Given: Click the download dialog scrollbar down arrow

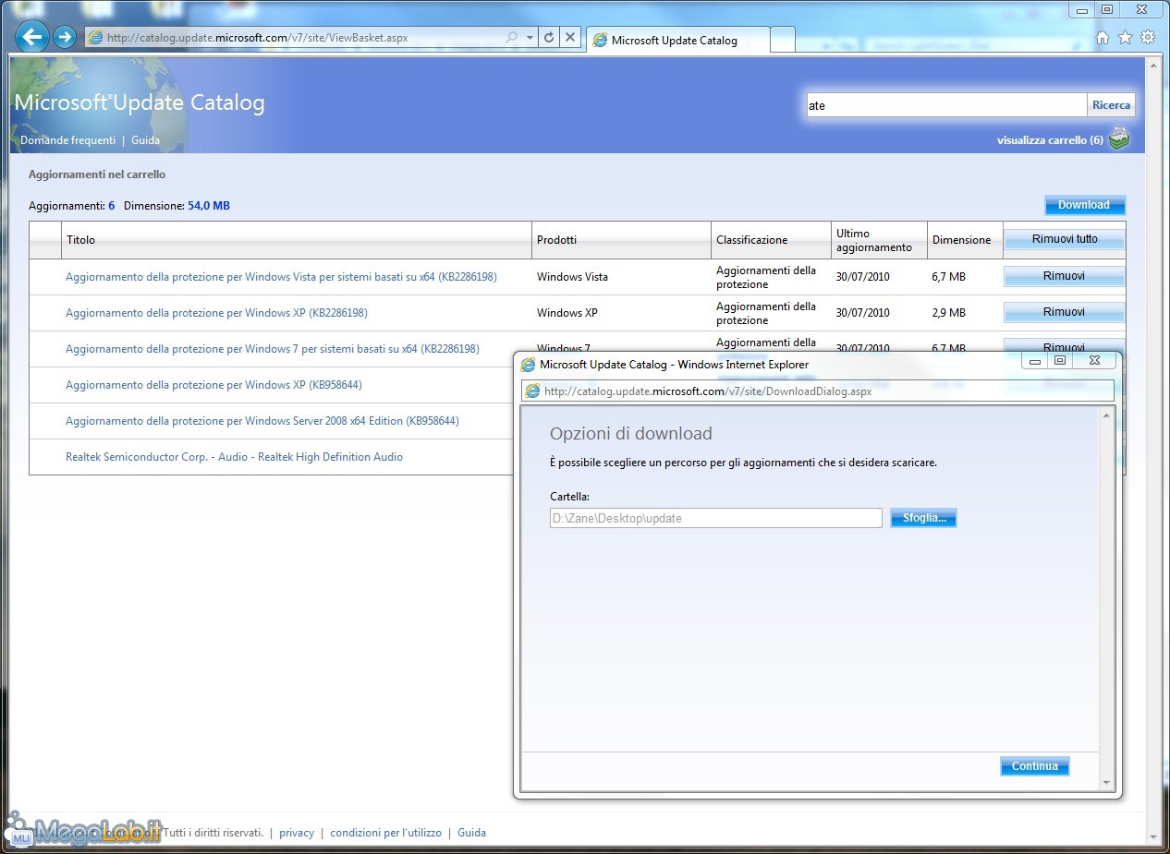Looking at the screenshot, I should pos(1106,783).
